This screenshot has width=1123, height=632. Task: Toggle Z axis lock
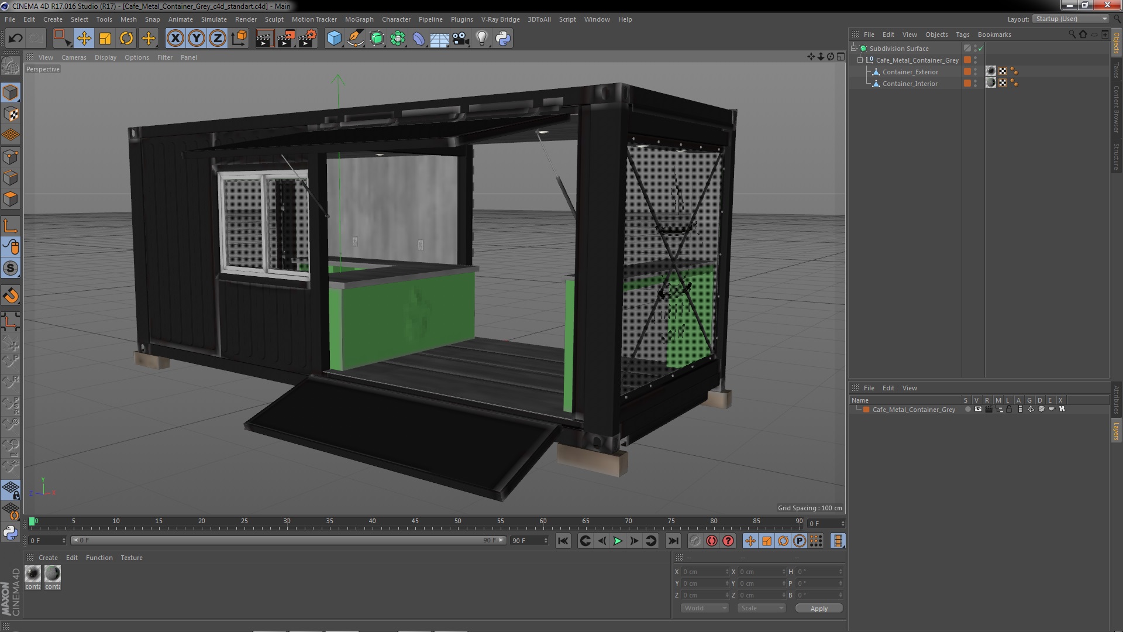click(218, 39)
